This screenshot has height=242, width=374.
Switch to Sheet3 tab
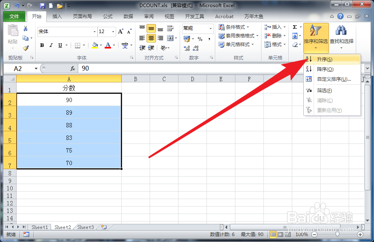[86, 227]
